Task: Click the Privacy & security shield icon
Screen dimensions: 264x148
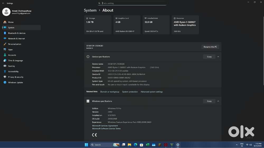Action: (5, 77)
